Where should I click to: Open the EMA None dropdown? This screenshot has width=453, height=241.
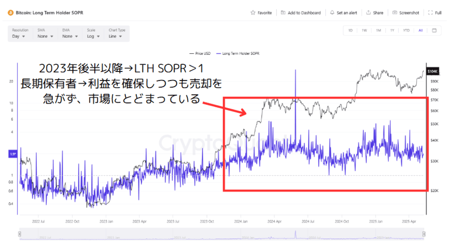point(70,36)
